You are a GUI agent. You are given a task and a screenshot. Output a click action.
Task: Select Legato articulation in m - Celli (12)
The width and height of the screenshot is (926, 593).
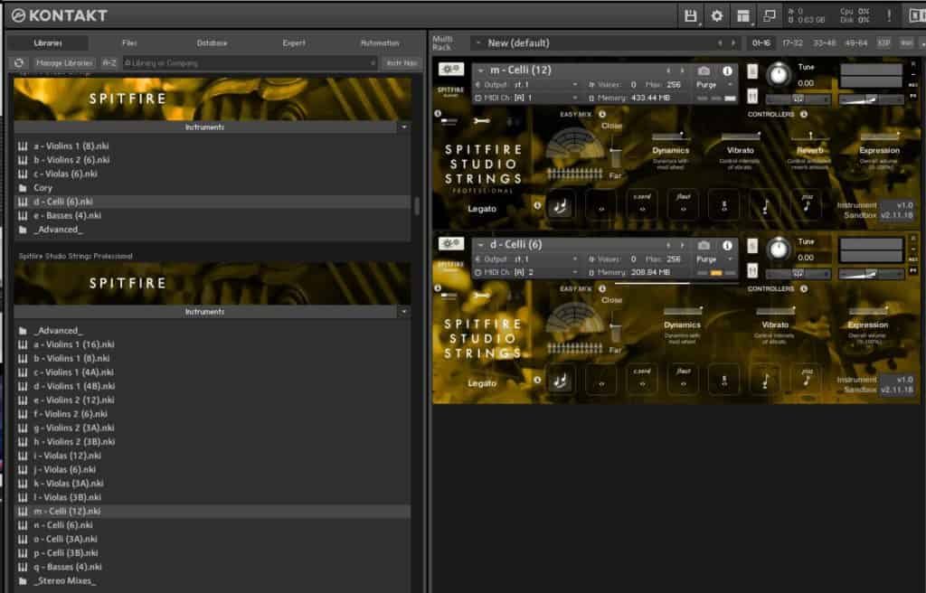point(560,206)
